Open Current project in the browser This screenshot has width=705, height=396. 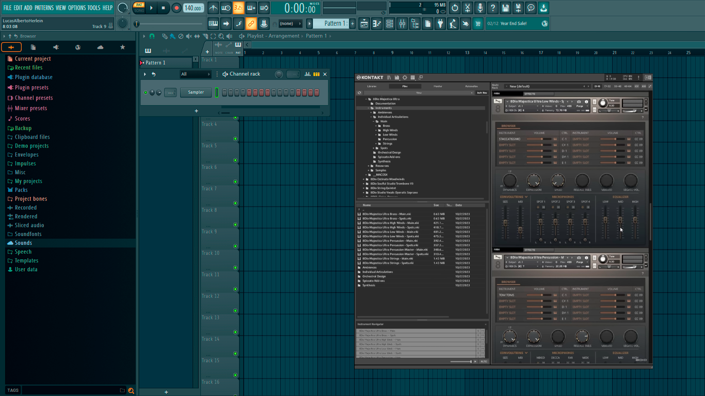[x=33, y=59]
